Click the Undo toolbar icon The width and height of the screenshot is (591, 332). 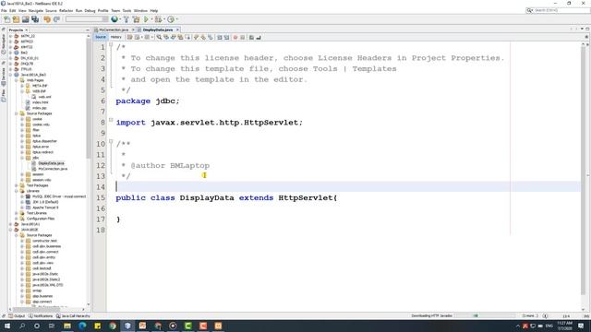click(x=47, y=19)
